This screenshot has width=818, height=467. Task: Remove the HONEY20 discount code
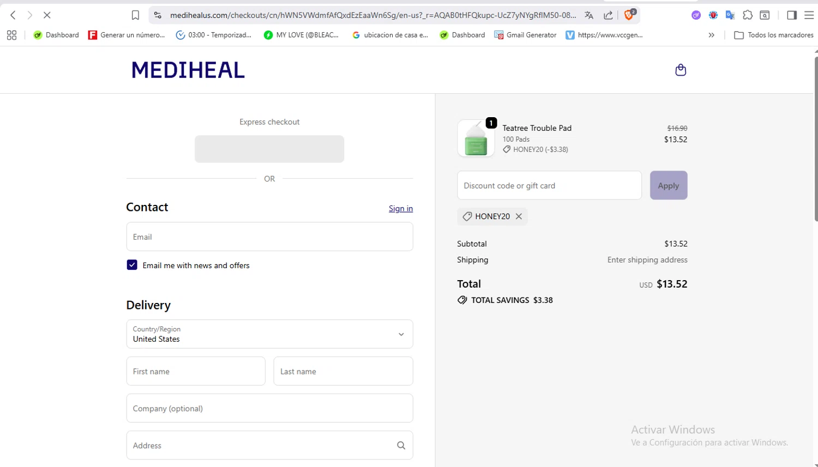[519, 216]
